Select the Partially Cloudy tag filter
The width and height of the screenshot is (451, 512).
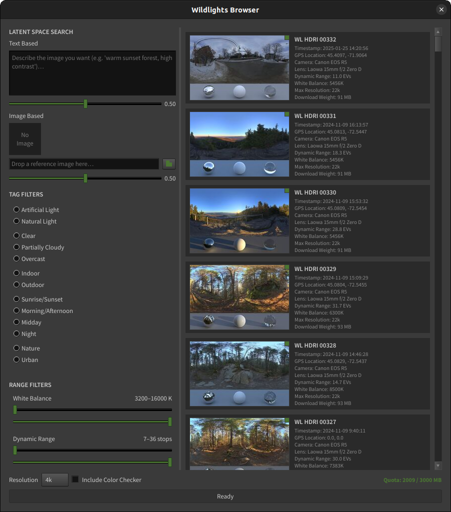tap(39, 247)
